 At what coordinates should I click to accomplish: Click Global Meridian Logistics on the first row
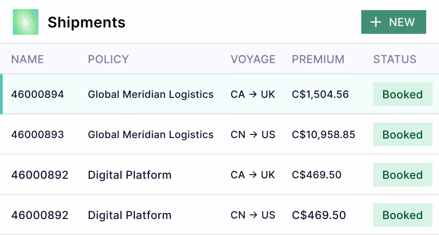(150, 95)
